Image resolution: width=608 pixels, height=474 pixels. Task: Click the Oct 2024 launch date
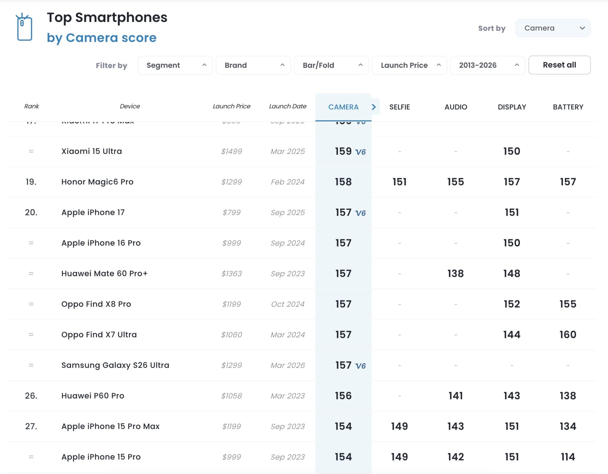[x=288, y=304]
